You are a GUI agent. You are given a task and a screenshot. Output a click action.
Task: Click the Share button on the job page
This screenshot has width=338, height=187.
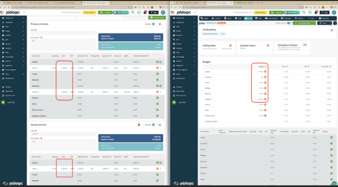click(323, 23)
